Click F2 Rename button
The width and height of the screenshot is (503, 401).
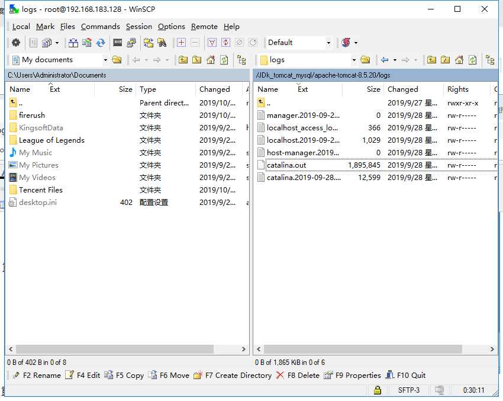[36, 375]
